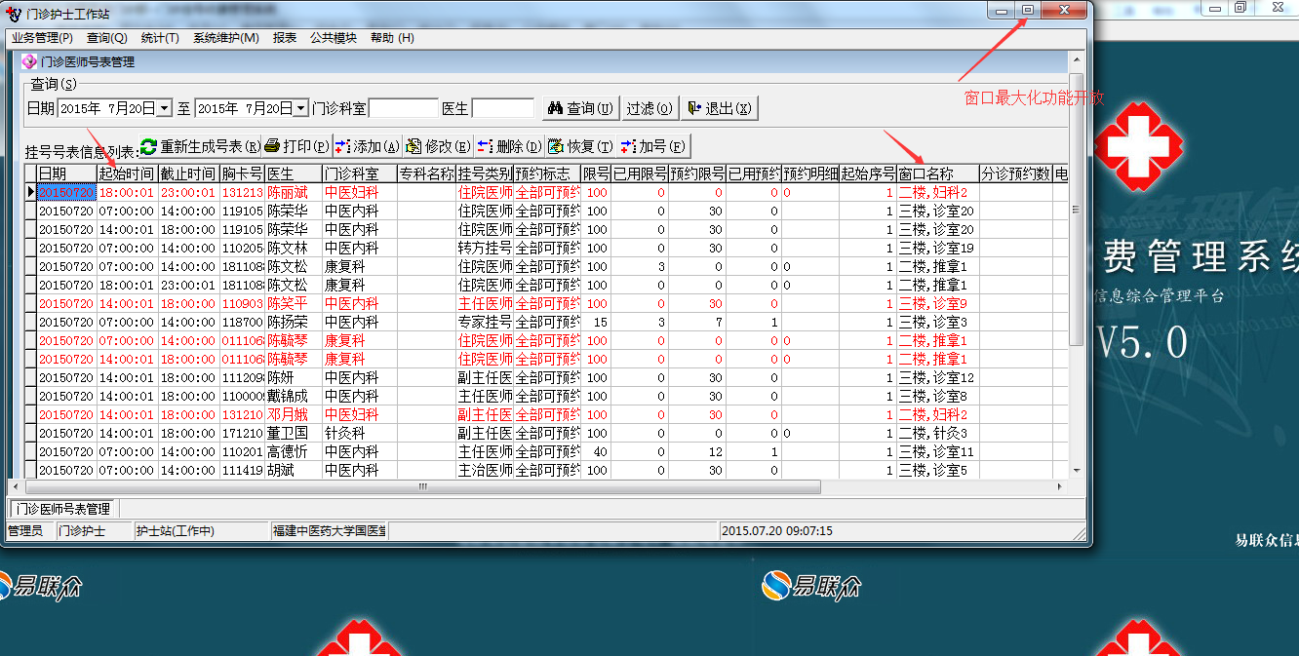Open the 业务管理(P) menu
This screenshot has height=656, width=1299.
pyautogui.click(x=42, y=38)
